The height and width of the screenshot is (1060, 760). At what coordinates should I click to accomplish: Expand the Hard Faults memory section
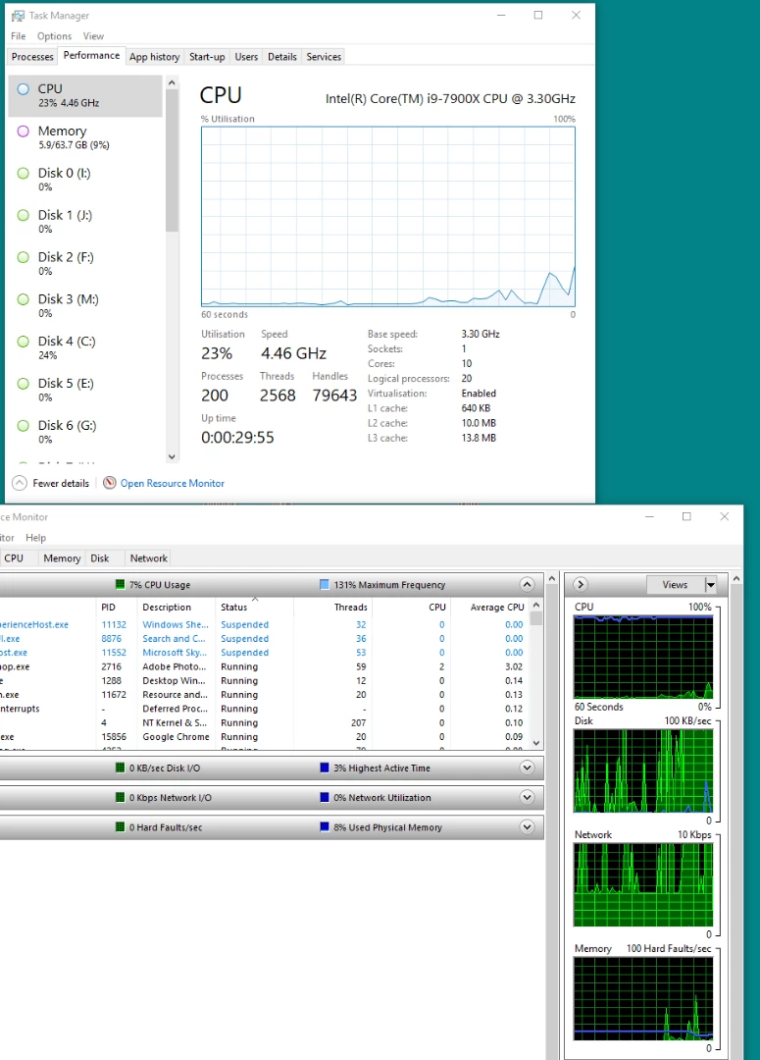(x=527, y=826)
